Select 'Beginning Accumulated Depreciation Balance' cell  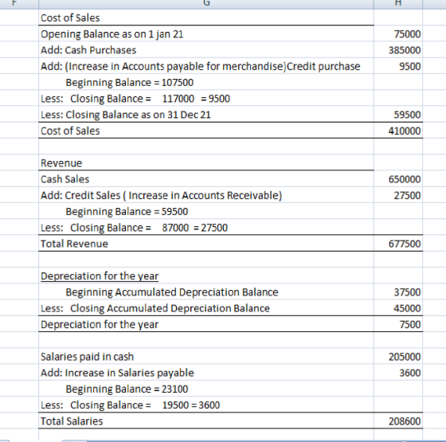206,292
